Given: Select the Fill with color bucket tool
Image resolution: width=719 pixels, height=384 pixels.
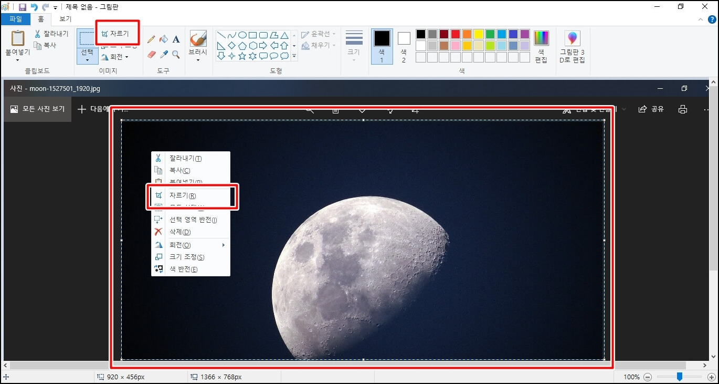Looking at the screenshot, I should (x=164, y=39).
